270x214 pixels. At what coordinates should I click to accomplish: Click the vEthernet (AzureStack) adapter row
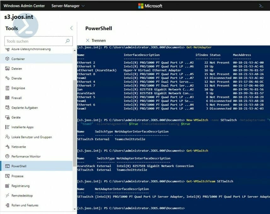pos(170,70)
